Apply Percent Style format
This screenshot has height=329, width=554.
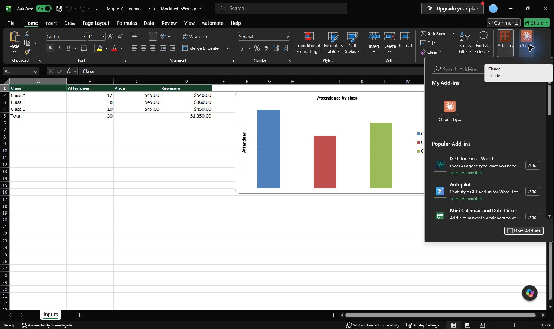click(257, 48)
